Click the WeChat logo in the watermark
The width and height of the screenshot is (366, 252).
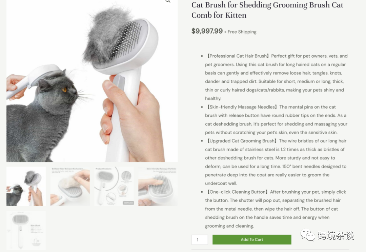click(x=308, y=235)
